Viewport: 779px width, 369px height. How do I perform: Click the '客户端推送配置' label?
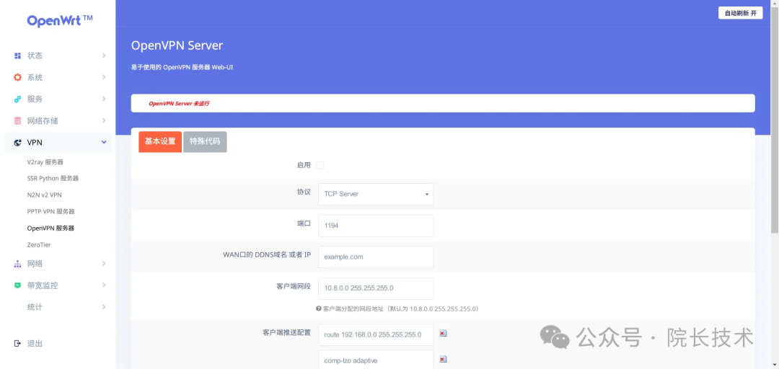click(x=286, y=333)
